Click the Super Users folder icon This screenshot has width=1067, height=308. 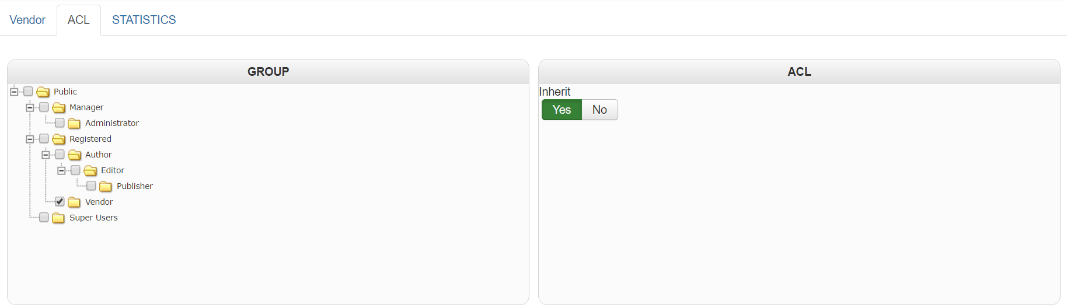pos(58,218)
